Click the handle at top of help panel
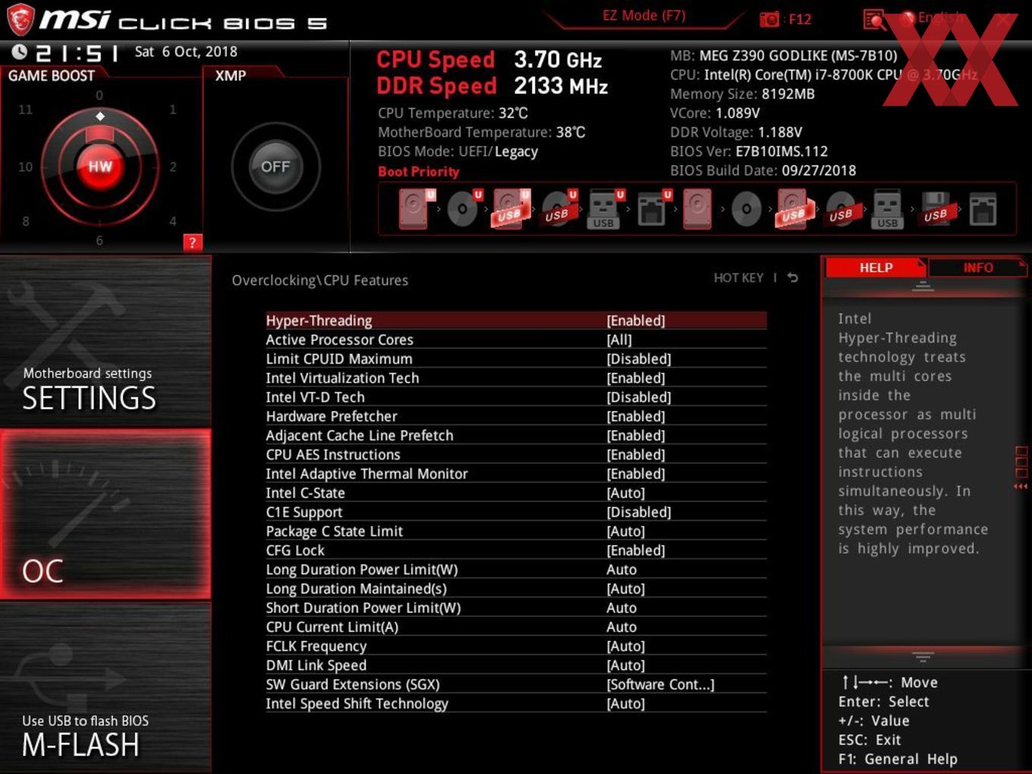Image resolution: width=1032 pixels, height=774 pixels. pos(923,286)
